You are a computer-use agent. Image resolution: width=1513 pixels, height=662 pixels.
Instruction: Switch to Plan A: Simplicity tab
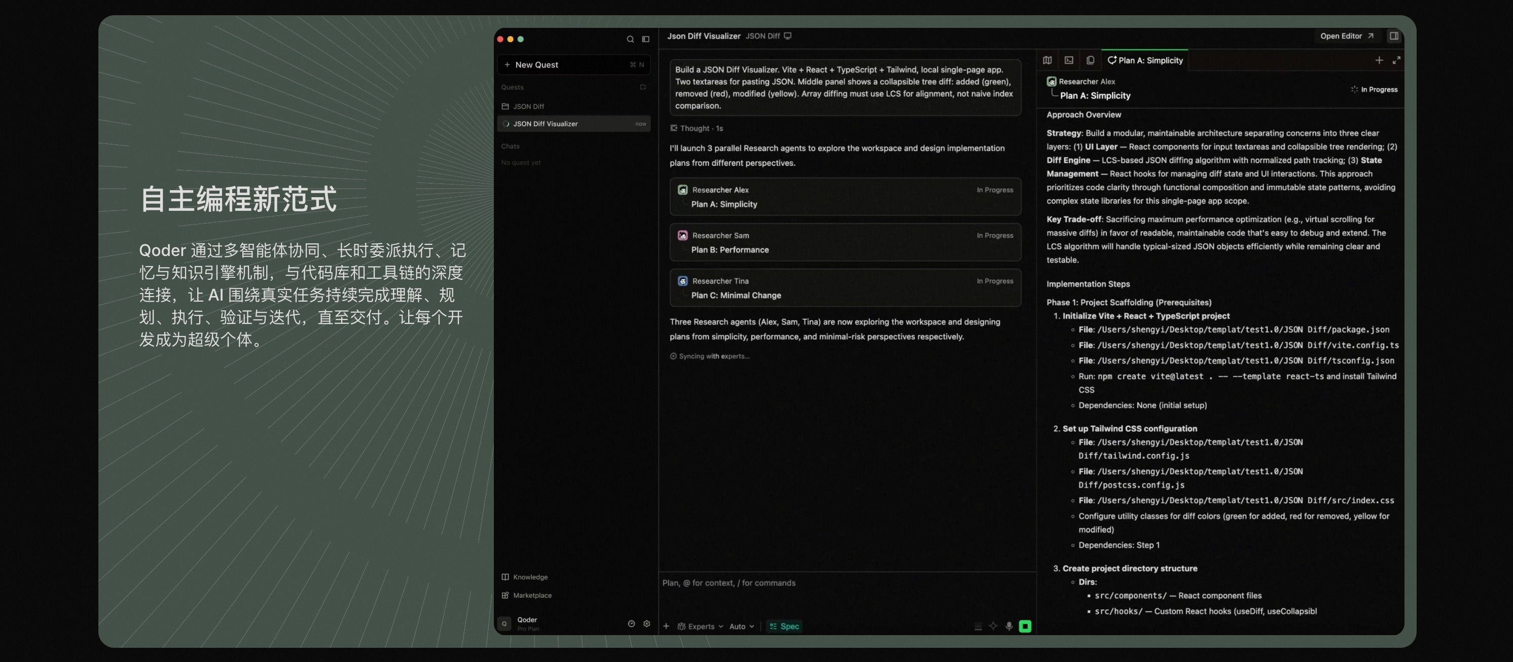pos(1145,60)
